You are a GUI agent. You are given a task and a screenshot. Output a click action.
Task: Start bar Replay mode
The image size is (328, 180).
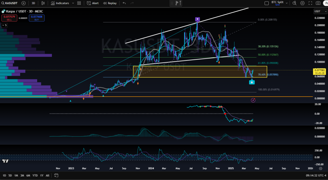pyautogui.click(x=110, y=3)
